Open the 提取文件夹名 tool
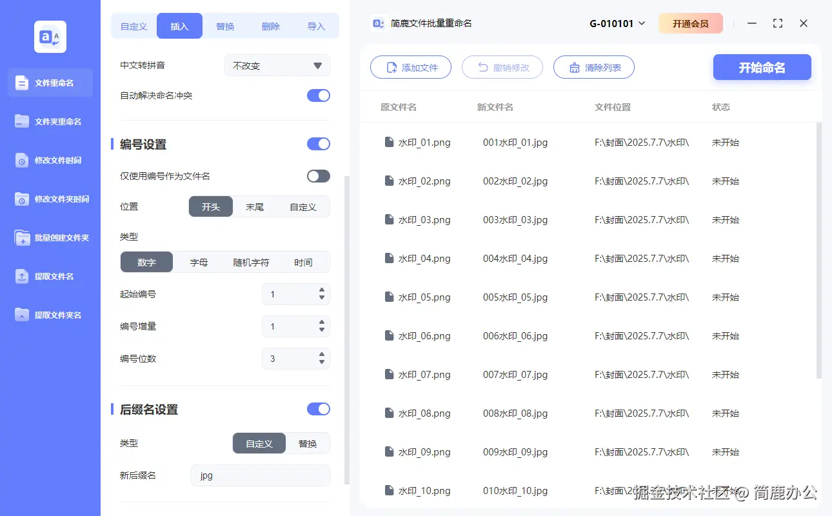 click(x=50, y=315)
